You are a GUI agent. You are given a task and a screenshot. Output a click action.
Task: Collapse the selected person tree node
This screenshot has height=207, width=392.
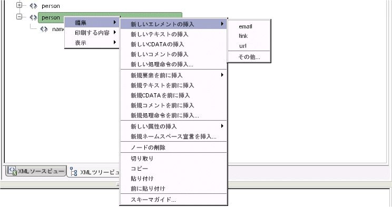click(19, 17)
